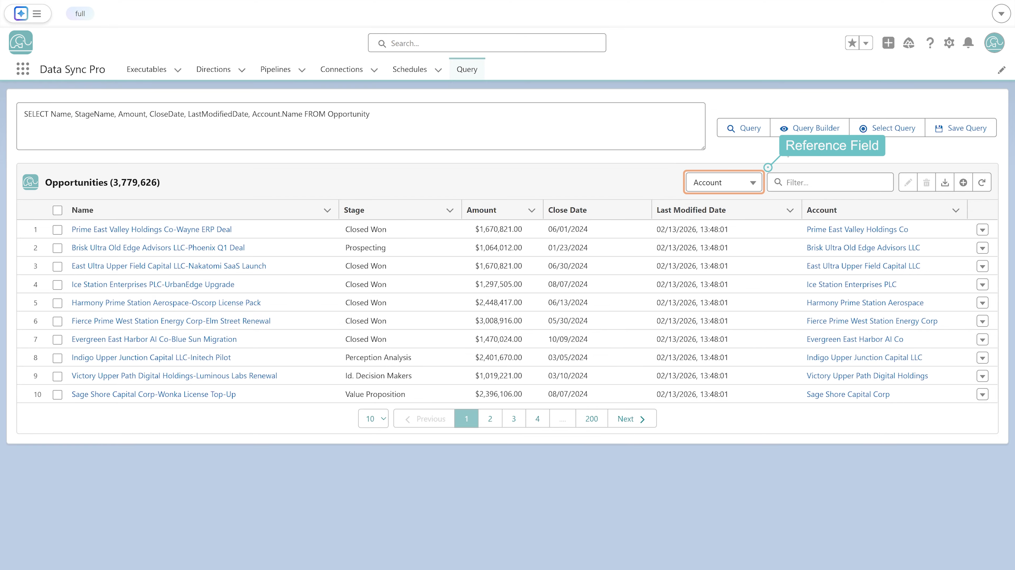This screenshot has height=570, width=1015.
Task: Click the global Search field
Action: click(x=487, y=43)
